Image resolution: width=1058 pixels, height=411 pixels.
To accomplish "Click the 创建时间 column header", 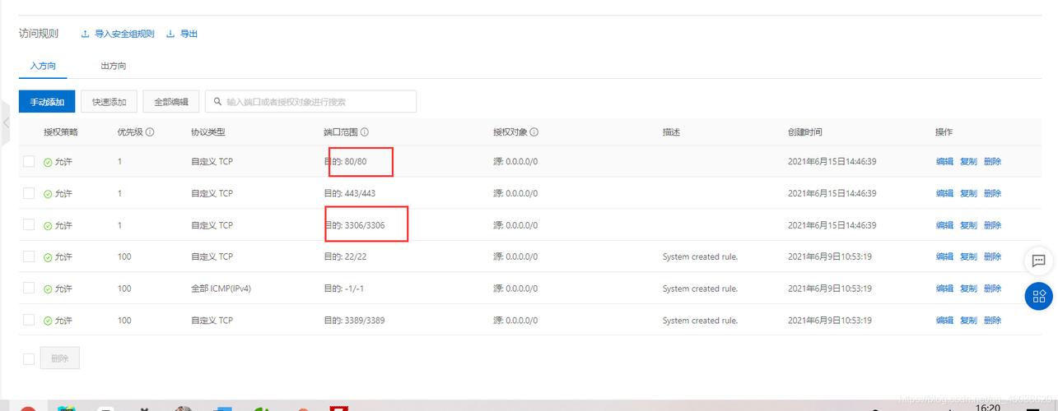I will pos(804,132).
